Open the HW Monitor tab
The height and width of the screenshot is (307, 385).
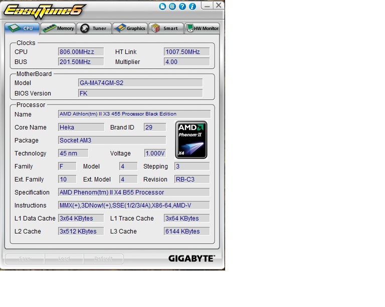coord(203,28)
